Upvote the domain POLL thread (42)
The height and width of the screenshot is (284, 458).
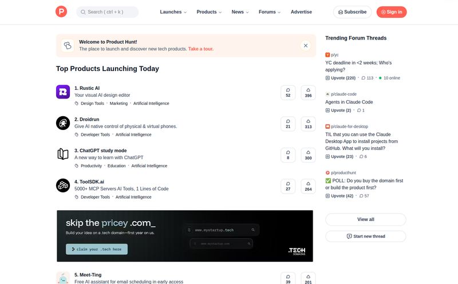(x=339, y=196)
